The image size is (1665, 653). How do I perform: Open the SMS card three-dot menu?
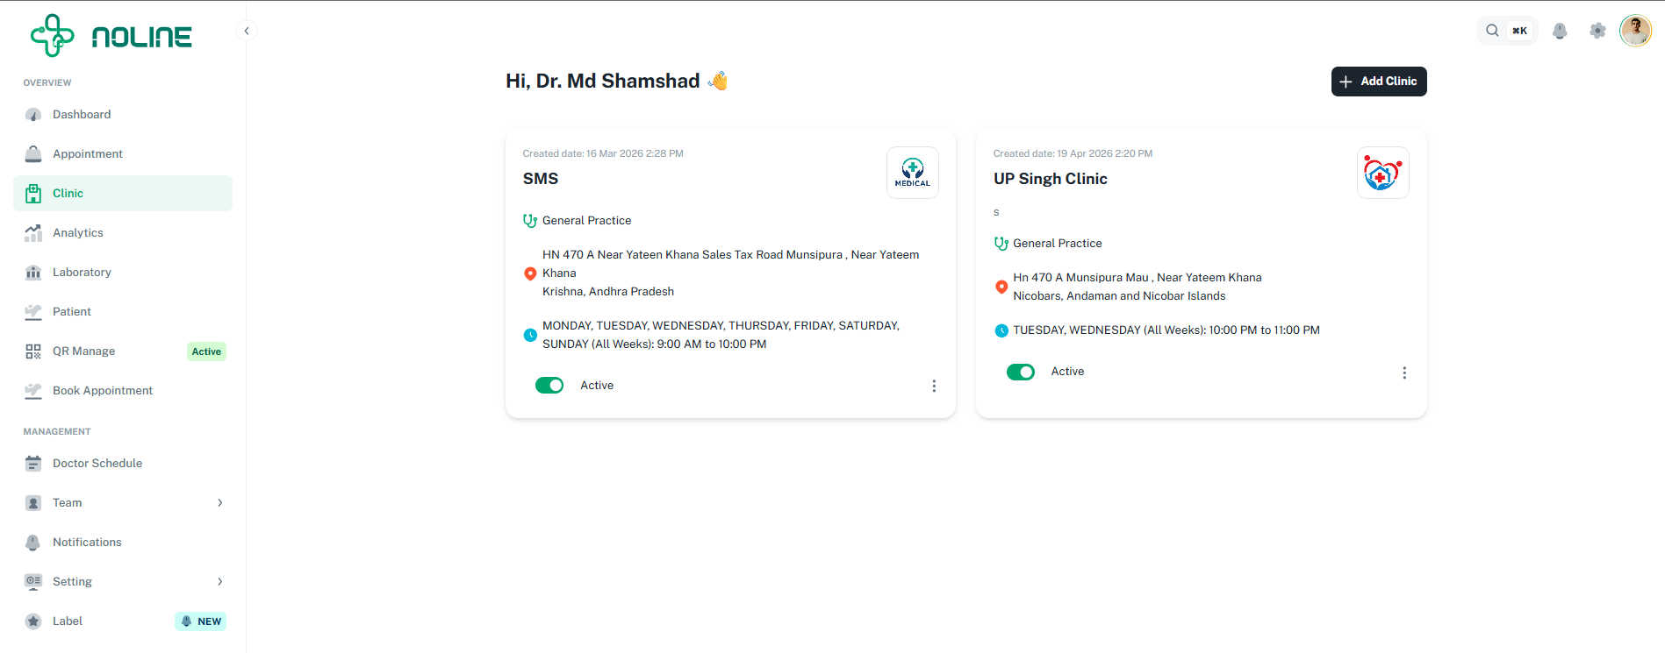click(x=934, y=386)
